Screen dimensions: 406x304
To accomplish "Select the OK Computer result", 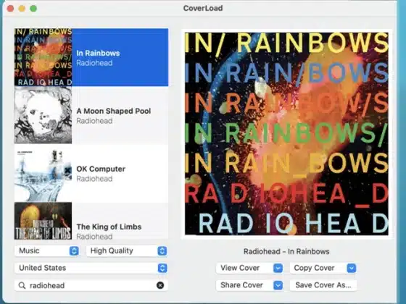I will [x=91, y=173].
